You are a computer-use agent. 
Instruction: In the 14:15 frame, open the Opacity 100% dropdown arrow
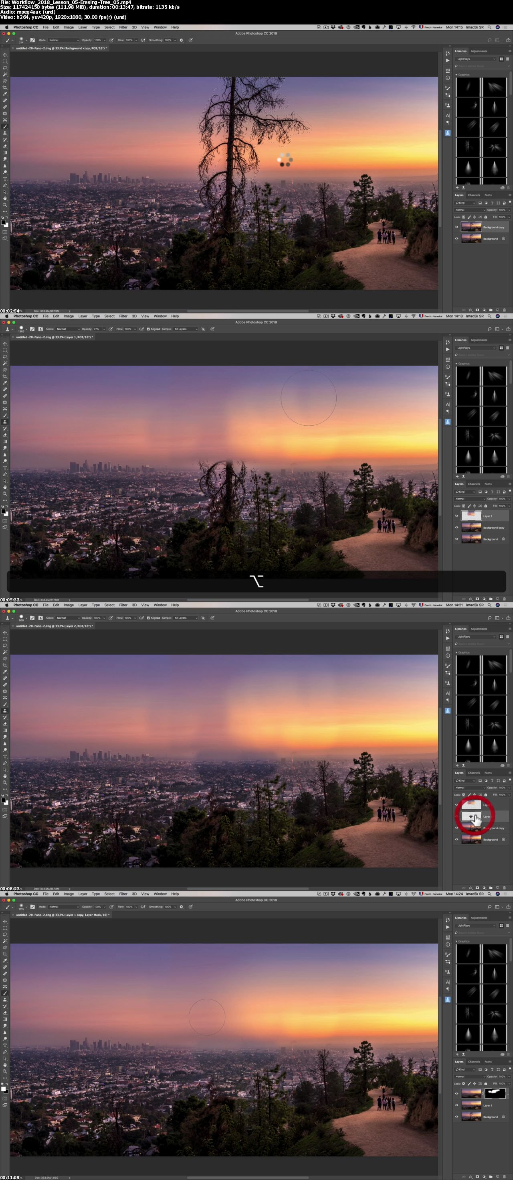(x=104, y=40)
